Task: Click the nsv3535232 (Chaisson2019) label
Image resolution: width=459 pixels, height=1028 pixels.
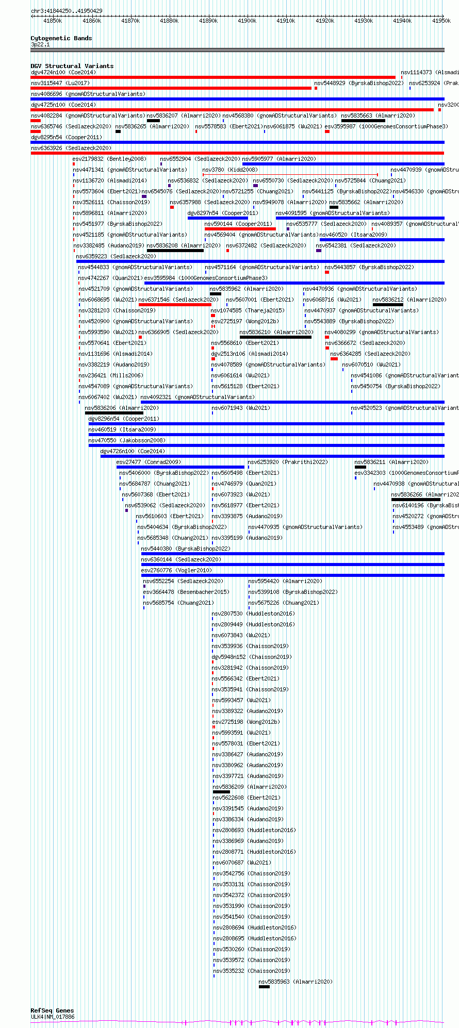Action: tap(252, 971)
